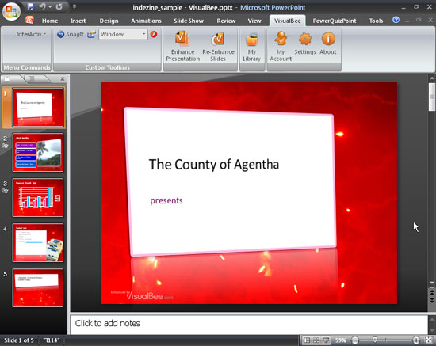The image size is (436, 346).
Task: Click the About info icon
Action: click(x=328, y=43)
